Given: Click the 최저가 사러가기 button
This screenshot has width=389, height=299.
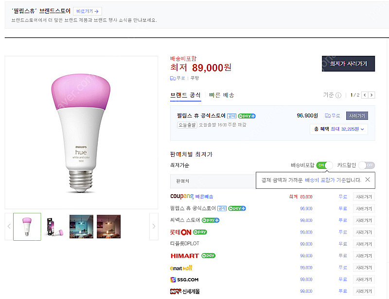Looking at the screenshot, I should tap(348, 64).
